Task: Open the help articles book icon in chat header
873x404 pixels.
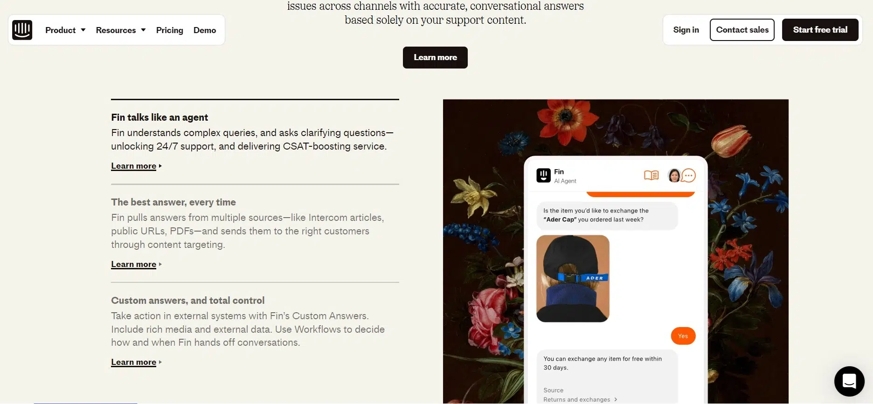Action: 651,175
